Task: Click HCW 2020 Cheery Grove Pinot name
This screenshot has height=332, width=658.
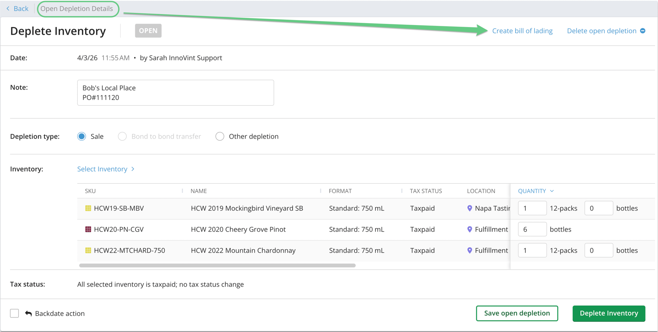Action: point(238,229)
